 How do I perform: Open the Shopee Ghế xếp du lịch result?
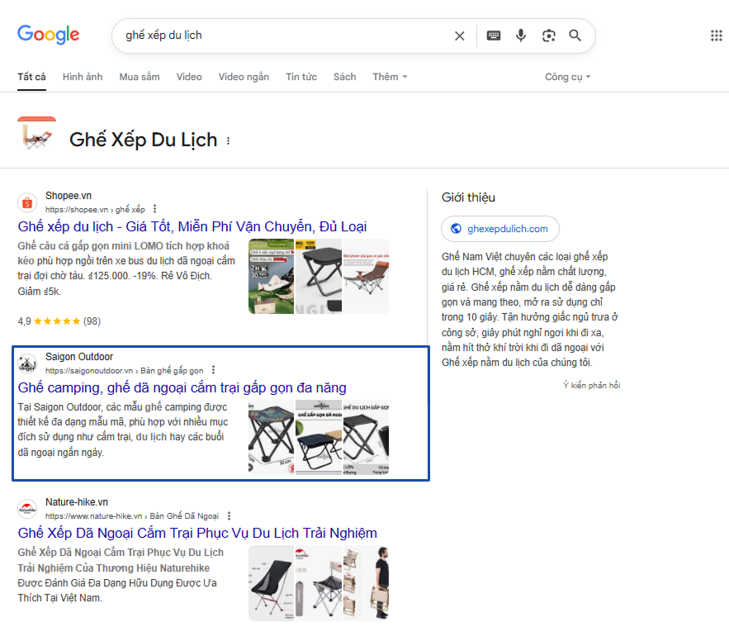coord(192,226)
